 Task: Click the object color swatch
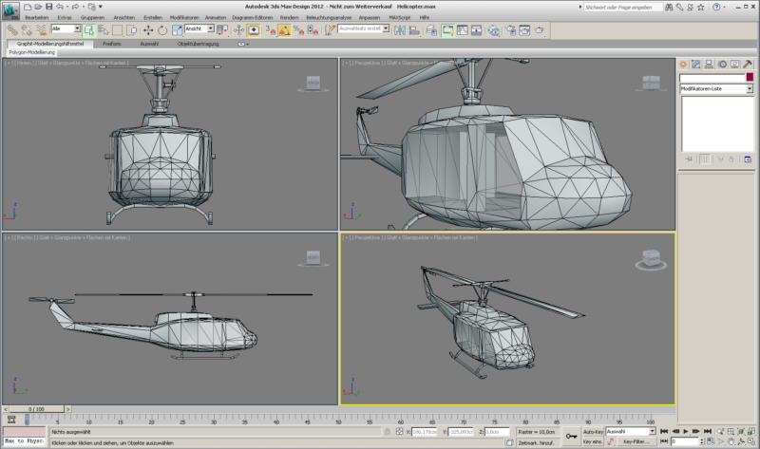point(750,77)
